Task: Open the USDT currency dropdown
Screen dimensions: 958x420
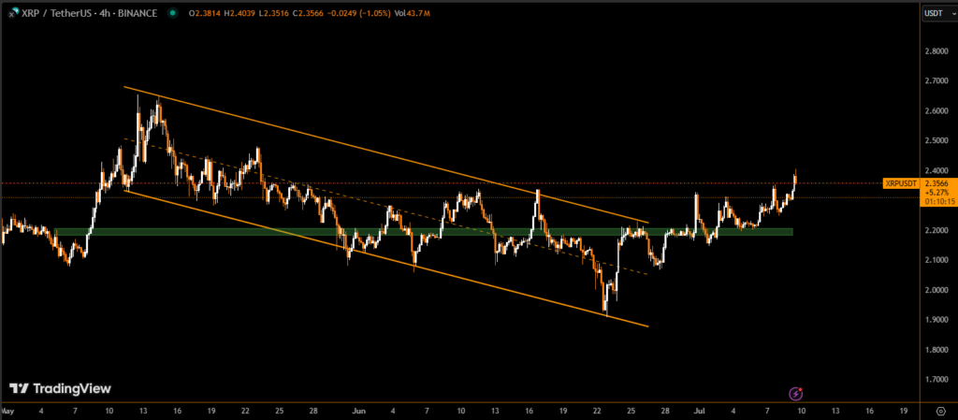Action: 933,13
